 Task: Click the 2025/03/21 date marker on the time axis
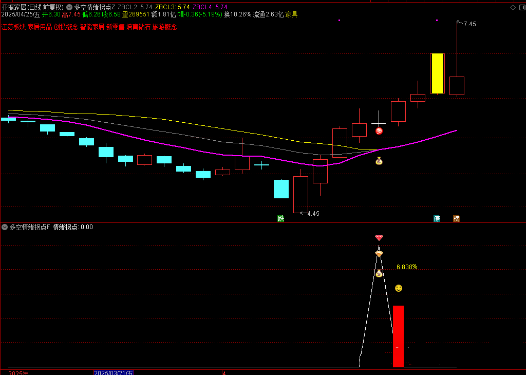coord(114,372)
